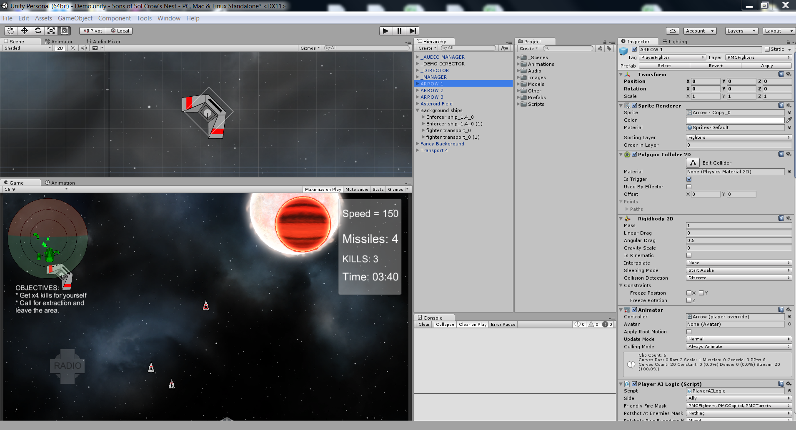Click Project search by label icon

pos(609,48)
